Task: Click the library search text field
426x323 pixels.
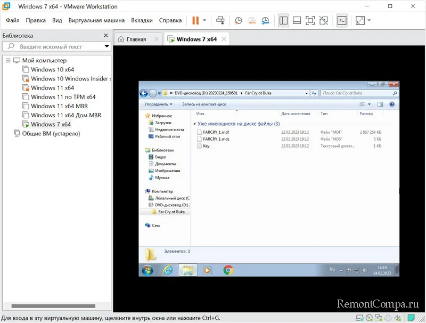Action: click(56, 46)
